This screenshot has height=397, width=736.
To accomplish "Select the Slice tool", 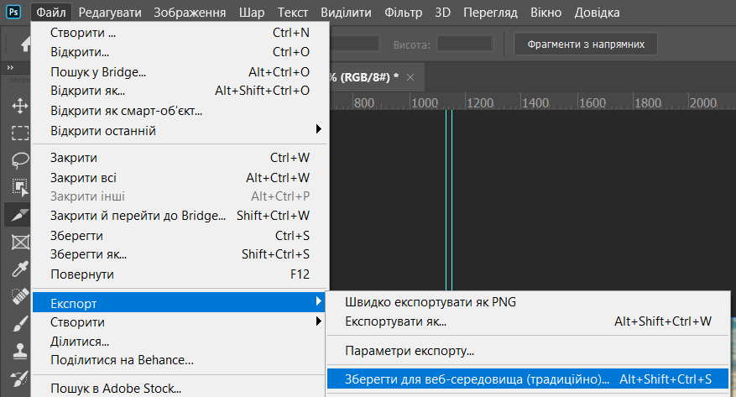I will pyautogui.click(x=19, y=215).
